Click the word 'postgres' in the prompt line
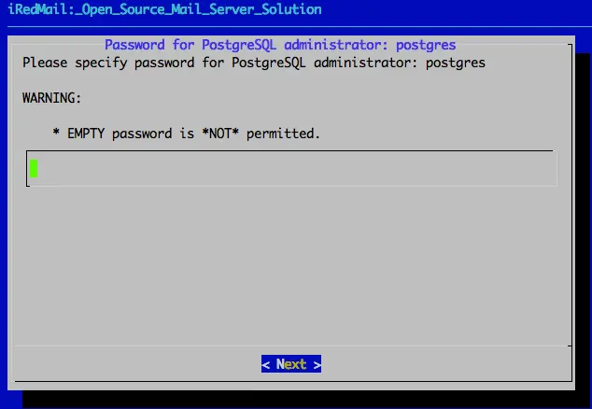 coord(456,63)
